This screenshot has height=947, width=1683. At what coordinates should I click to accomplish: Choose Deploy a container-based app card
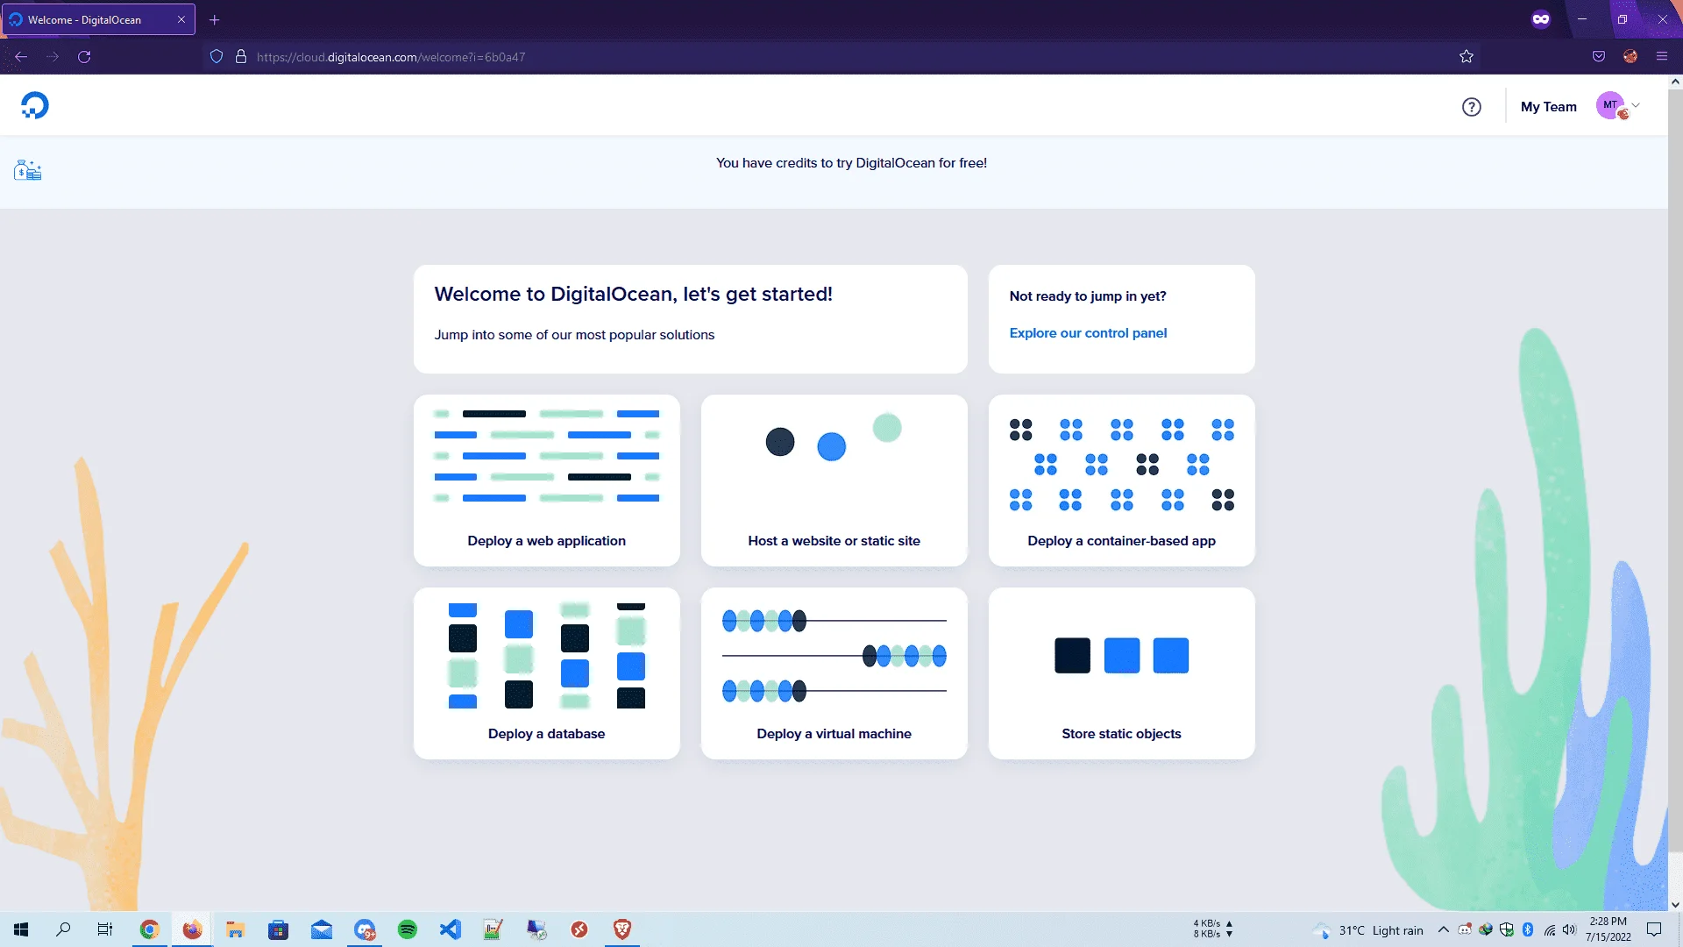click(1122, 481)
